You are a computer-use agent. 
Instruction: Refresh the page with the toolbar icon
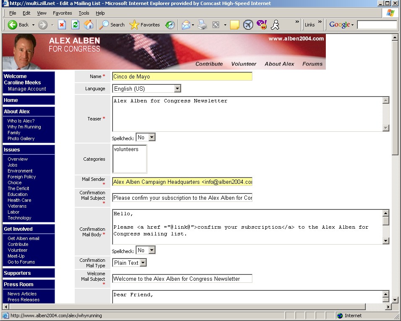pos(75,25)
